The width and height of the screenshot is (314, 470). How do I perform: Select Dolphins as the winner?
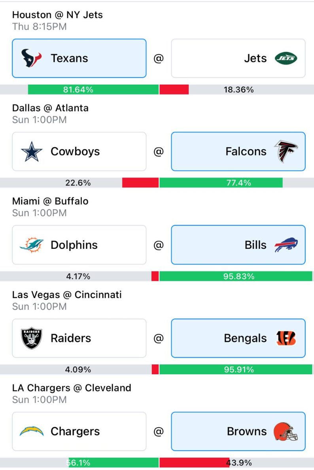[79, 245]
